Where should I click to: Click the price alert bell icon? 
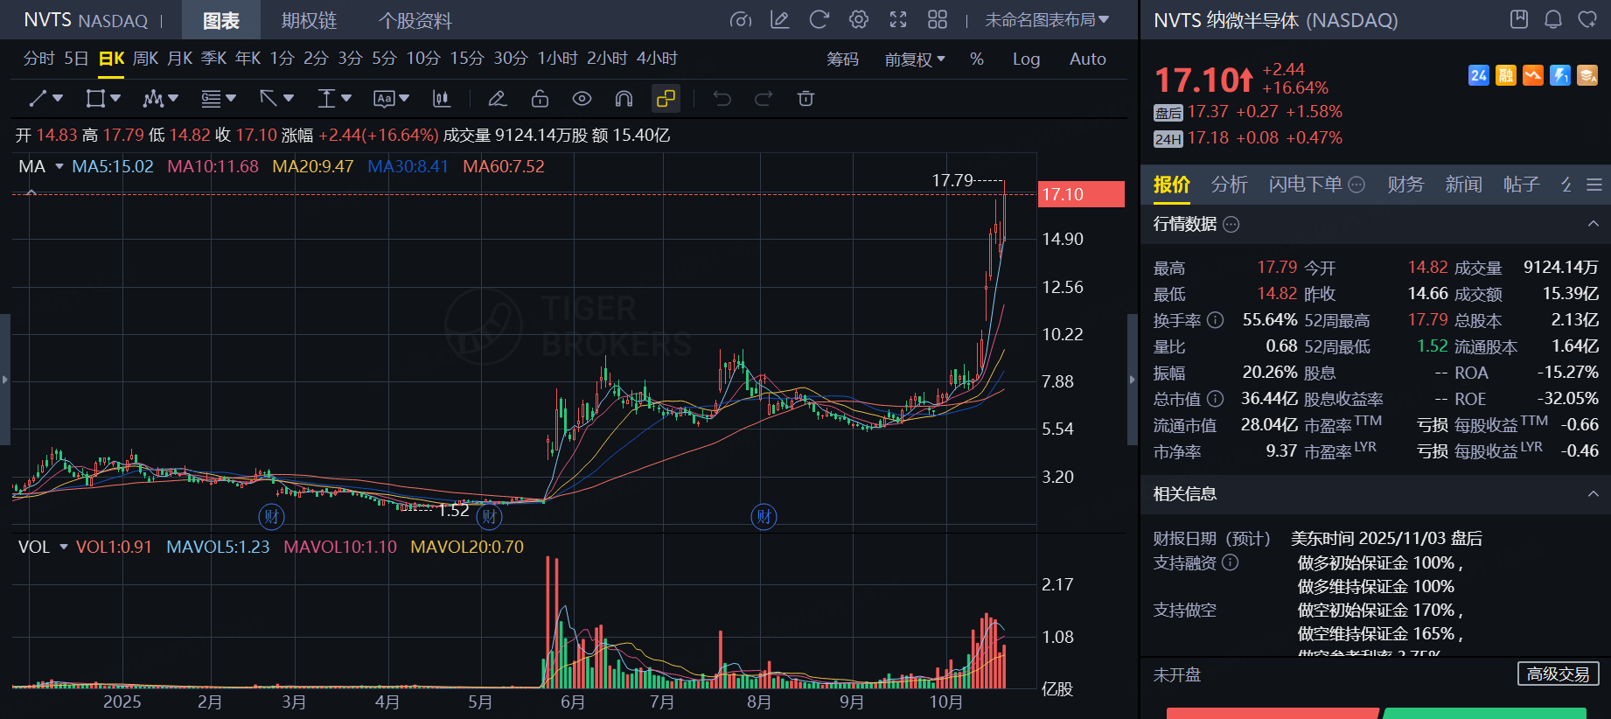pos(1553,19)
